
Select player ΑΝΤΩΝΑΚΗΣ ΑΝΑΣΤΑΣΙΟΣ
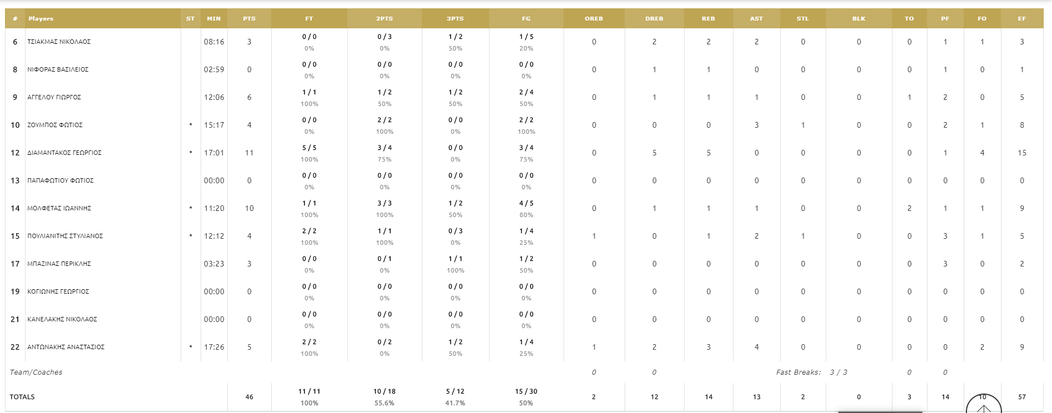(x=66, y=347)
